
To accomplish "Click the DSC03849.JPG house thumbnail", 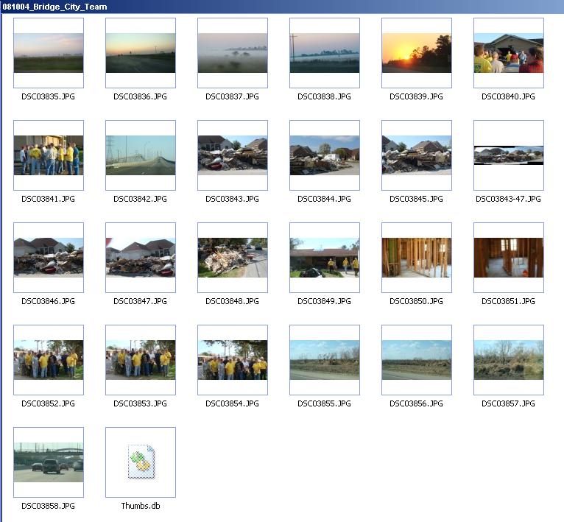I will [325, 258].
